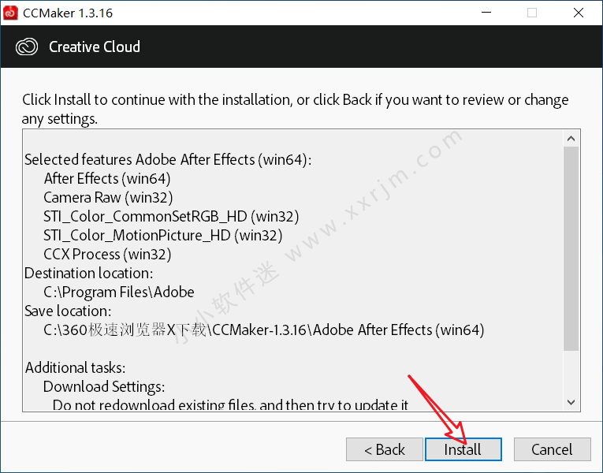Click the STI_Color_CommonSetRGB_HD (win32) entry
The image size is (603, 473).
[x=171, y=217]
